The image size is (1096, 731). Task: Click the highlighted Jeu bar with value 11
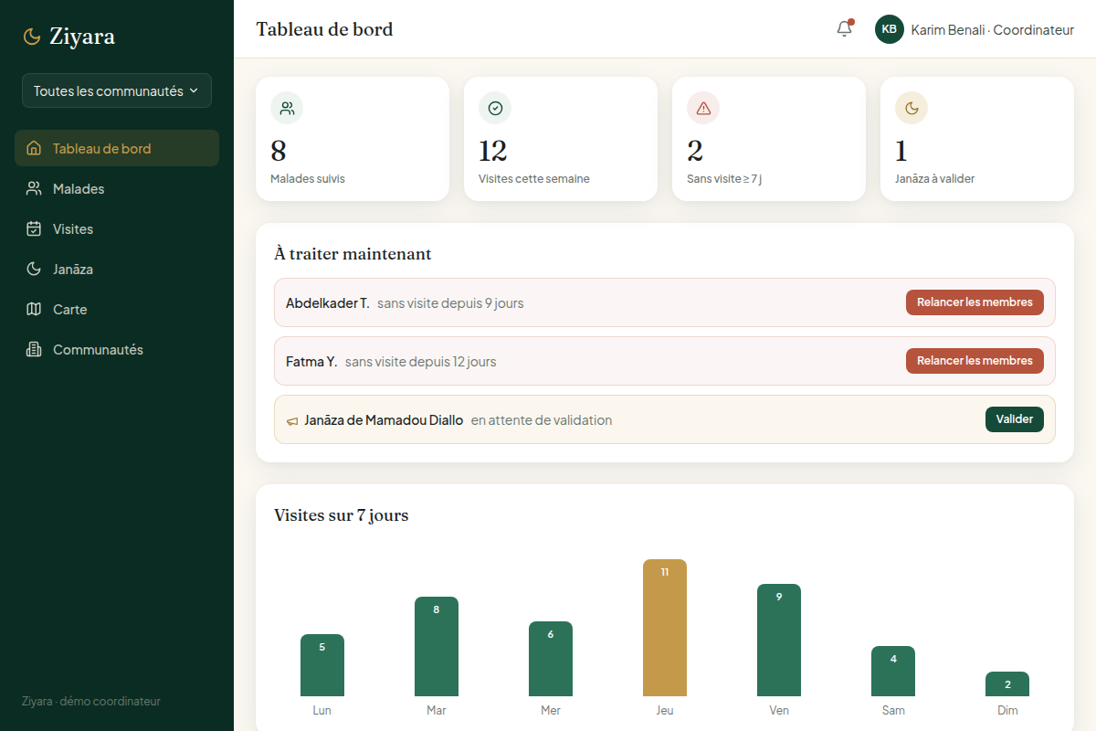click(x=665, y=628)
